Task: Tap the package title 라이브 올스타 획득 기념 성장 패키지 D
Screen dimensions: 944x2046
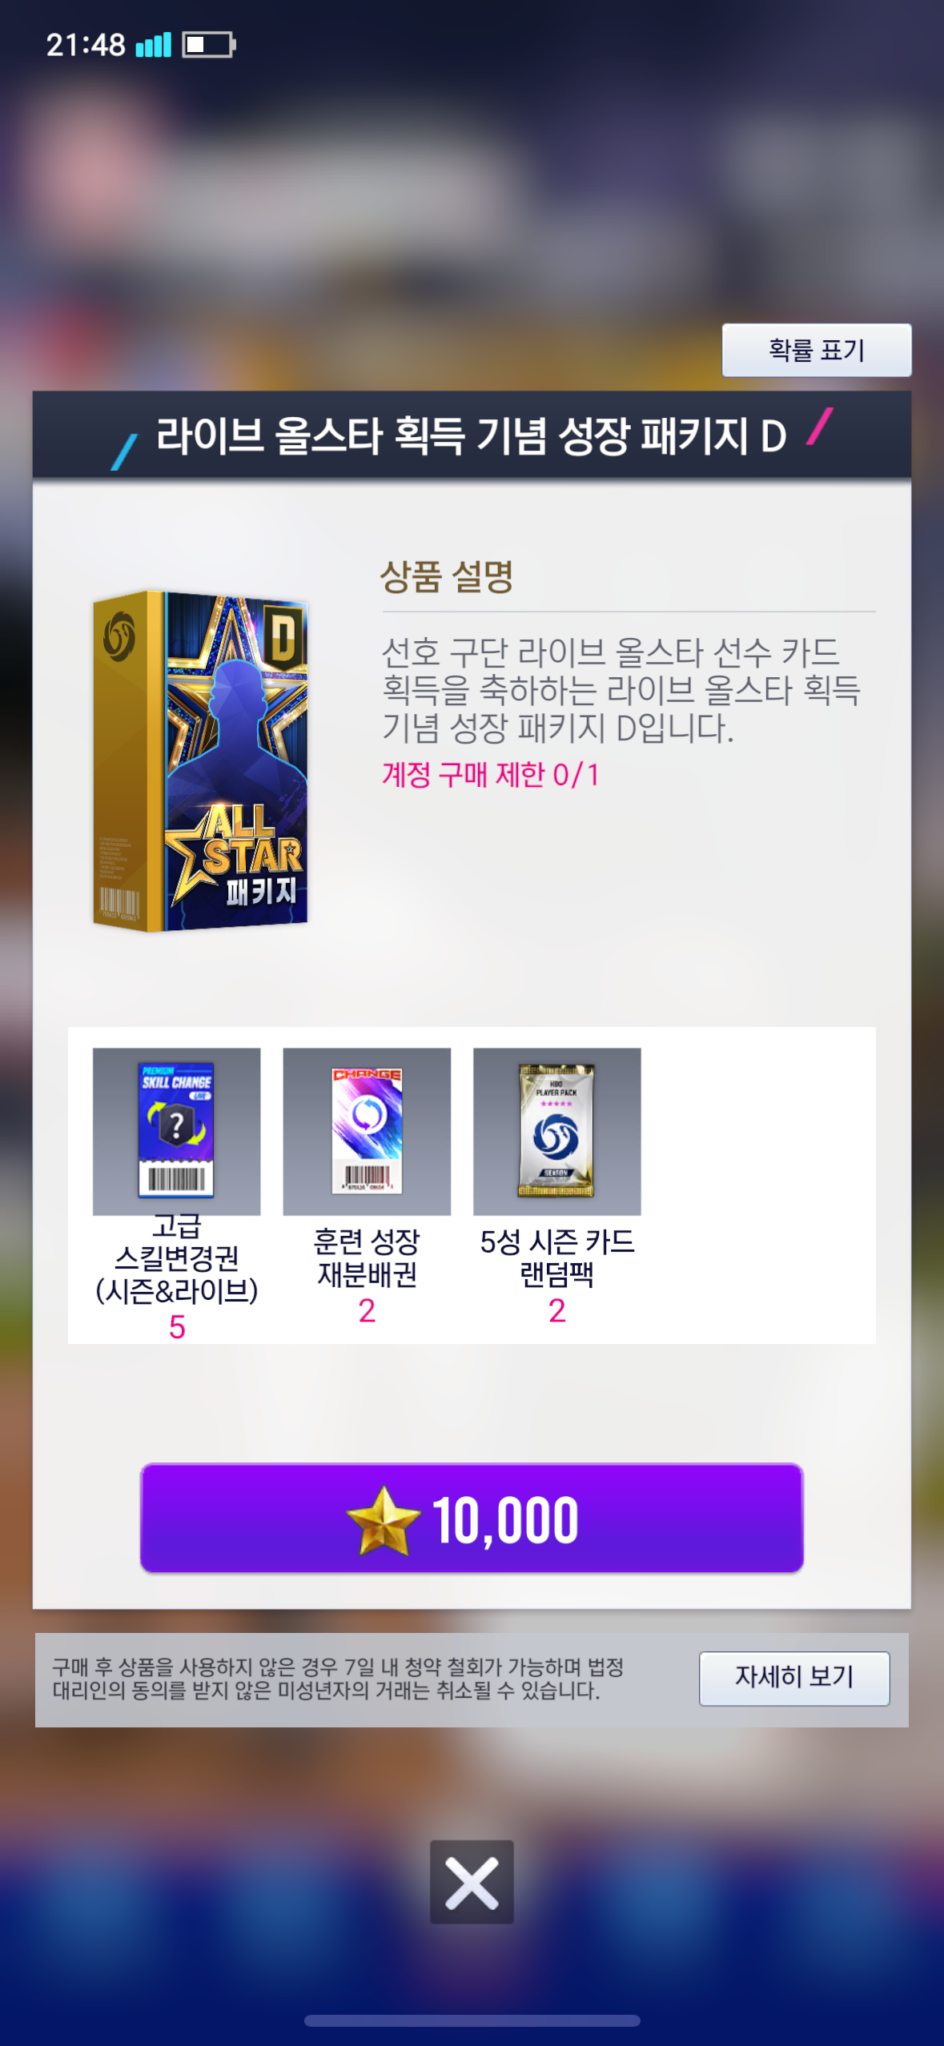Action: 471,436
